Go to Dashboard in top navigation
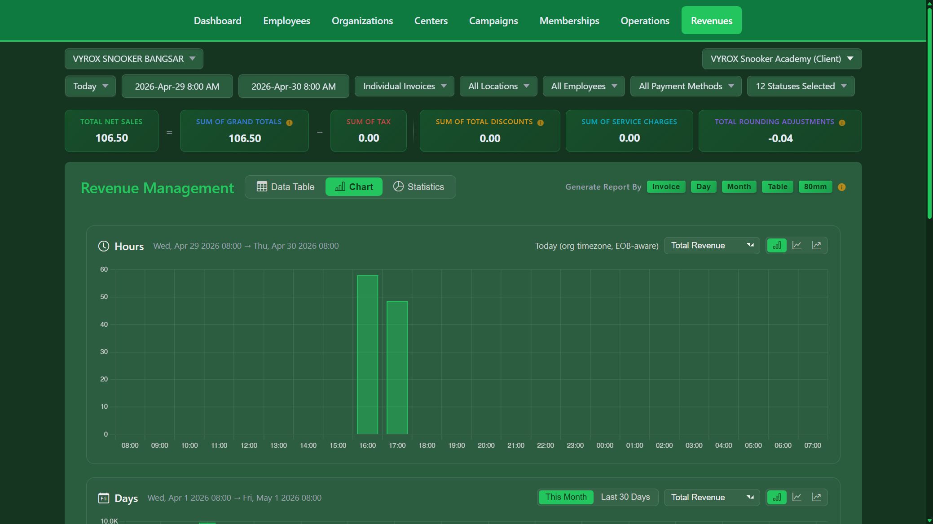 coord(217,21)
